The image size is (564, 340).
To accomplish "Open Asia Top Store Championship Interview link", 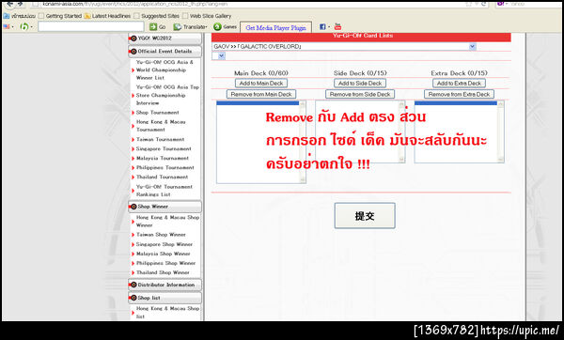I will pyautogui.click(x=167, y=95).
